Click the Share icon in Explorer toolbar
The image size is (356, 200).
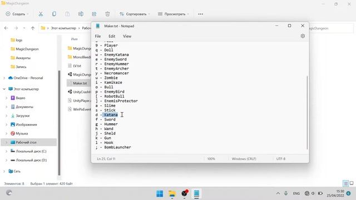(94, 14)
